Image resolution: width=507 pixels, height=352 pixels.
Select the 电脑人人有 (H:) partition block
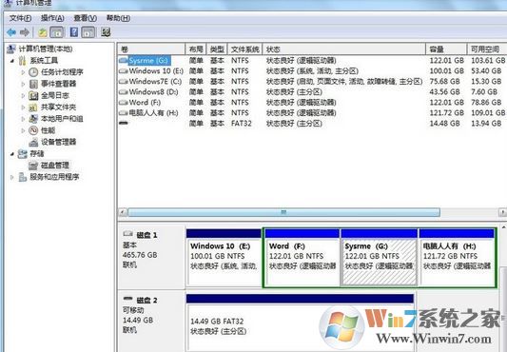[x=457, y=258]
